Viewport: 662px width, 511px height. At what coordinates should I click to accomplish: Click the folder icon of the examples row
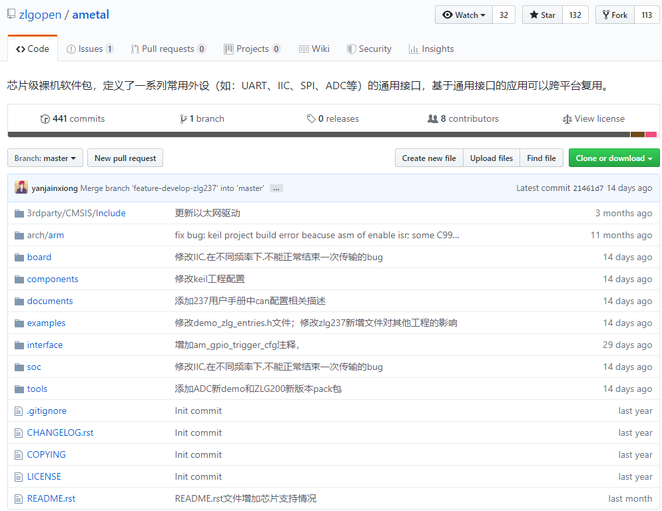19,323
